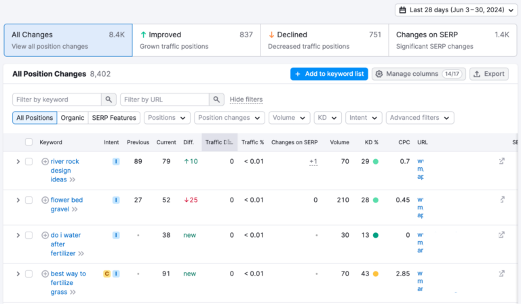Open external link icon in first URL row
Image resolution: width=521 pixels, height=304 pixels.
click(501, 161)
